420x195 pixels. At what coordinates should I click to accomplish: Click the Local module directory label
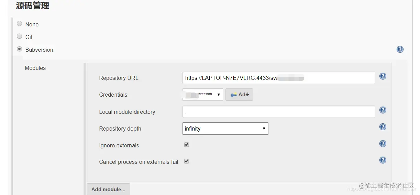[x=127, y=112]
